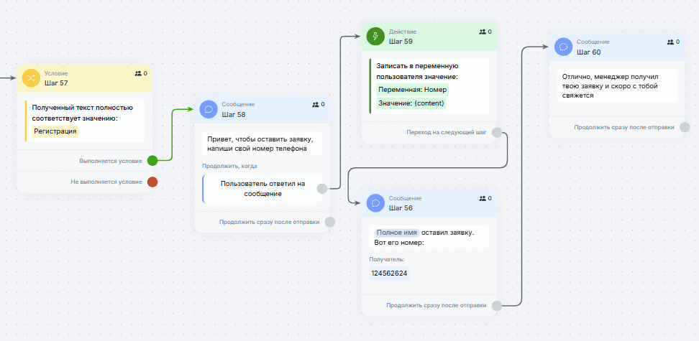
Task: Open the 'Шаг 59' title
Action: 401,42
